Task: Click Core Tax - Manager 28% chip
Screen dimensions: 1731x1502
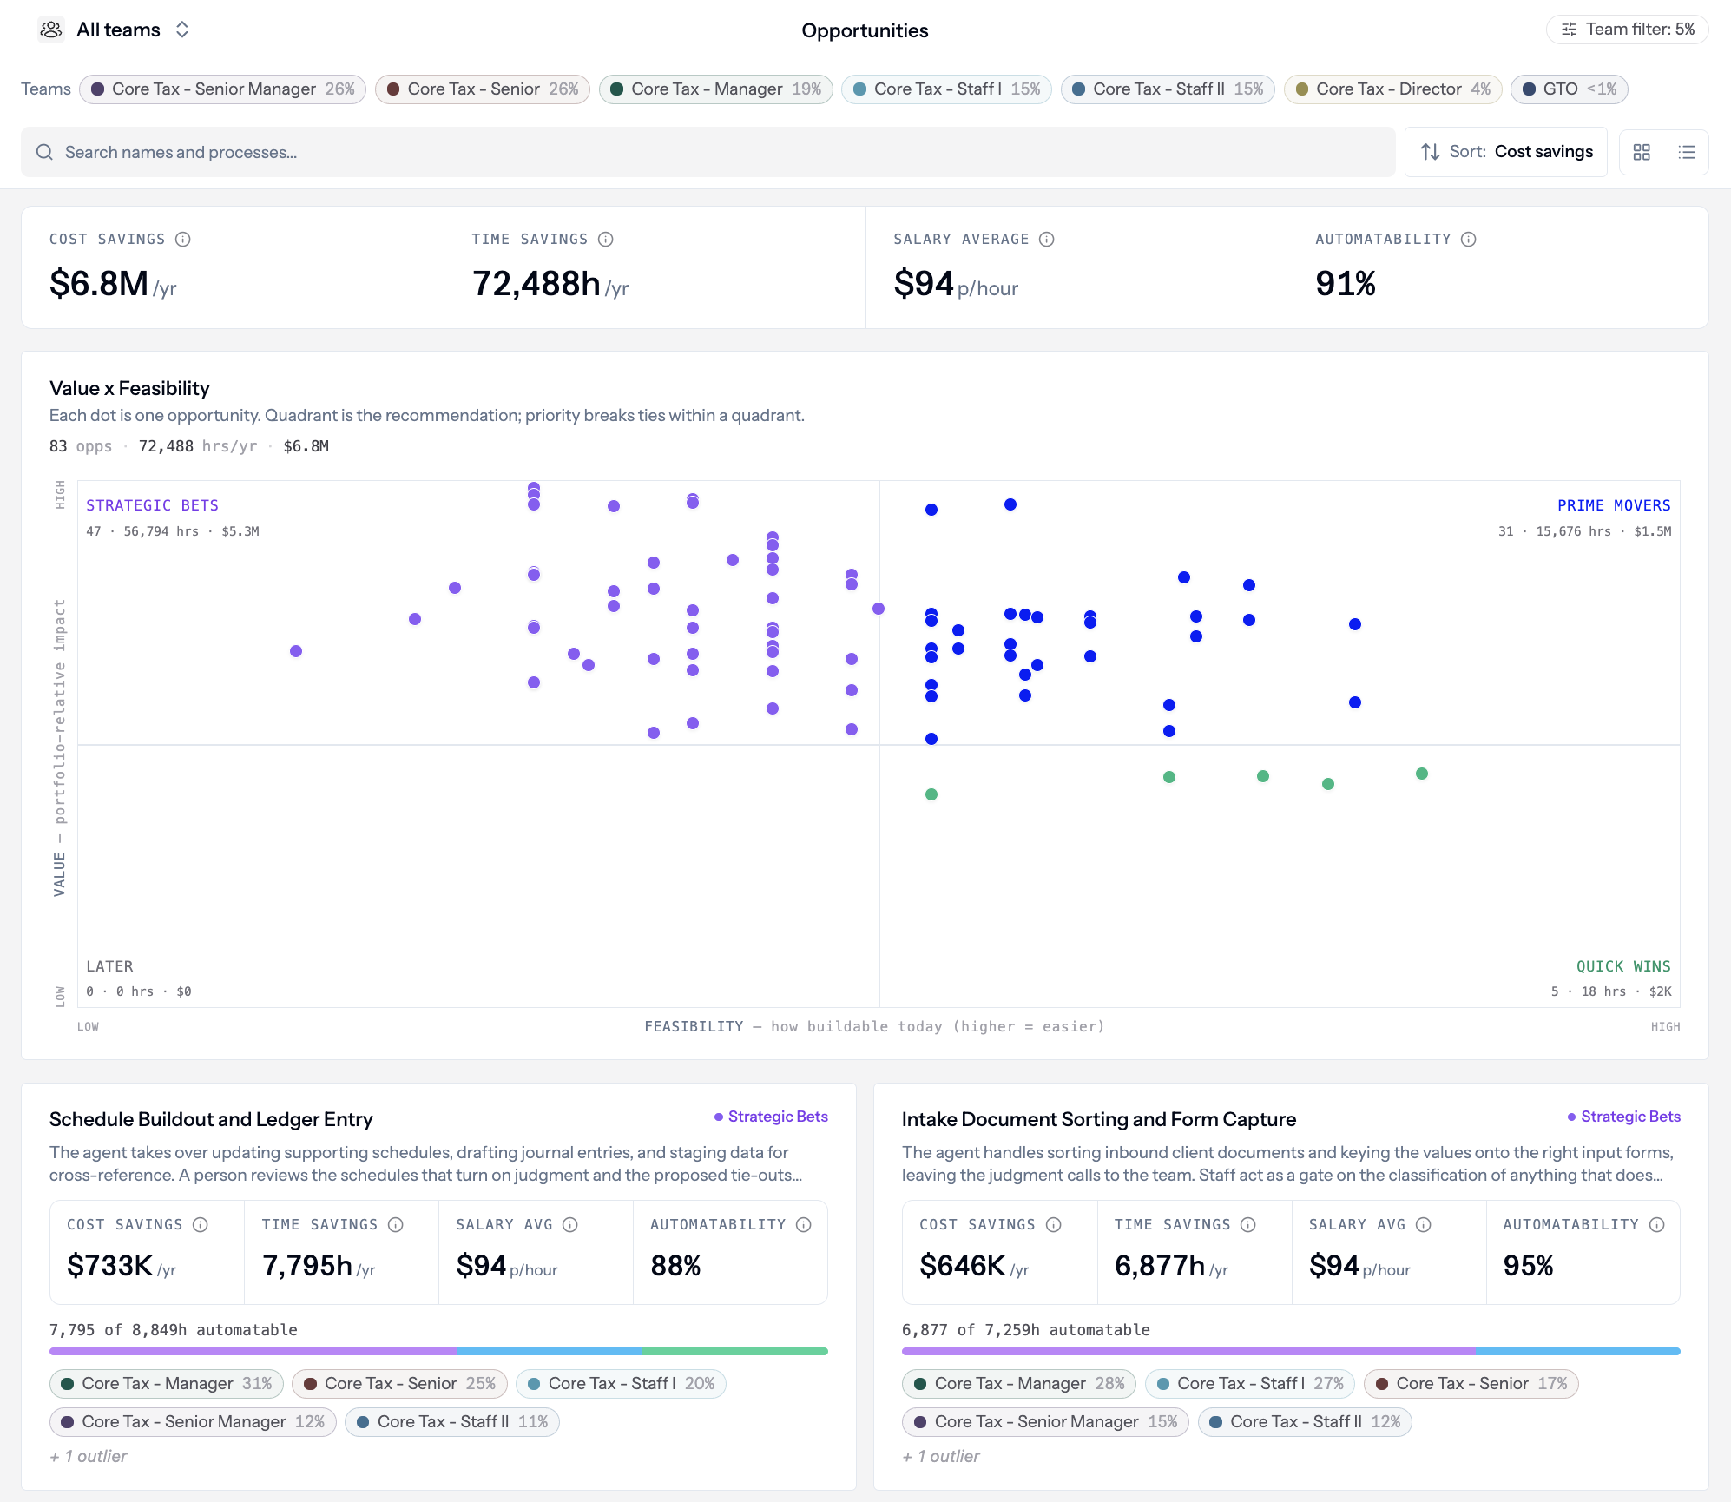Action: click(x=1019, y=1383)
